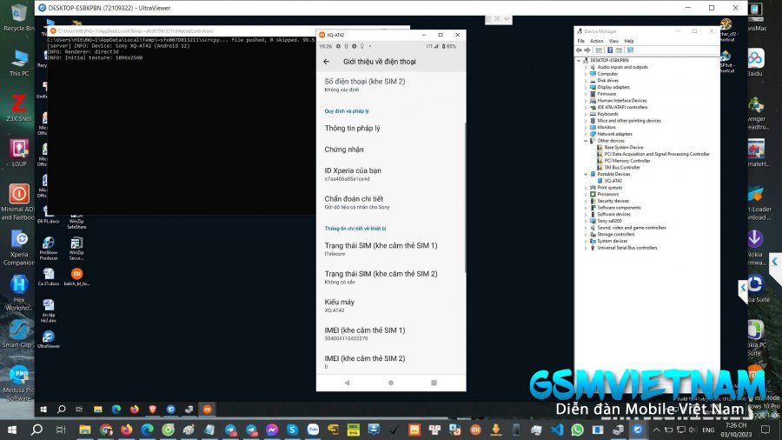Open the File menu in Device Manager
Screen dimensions: 782x440
[581, 41]
